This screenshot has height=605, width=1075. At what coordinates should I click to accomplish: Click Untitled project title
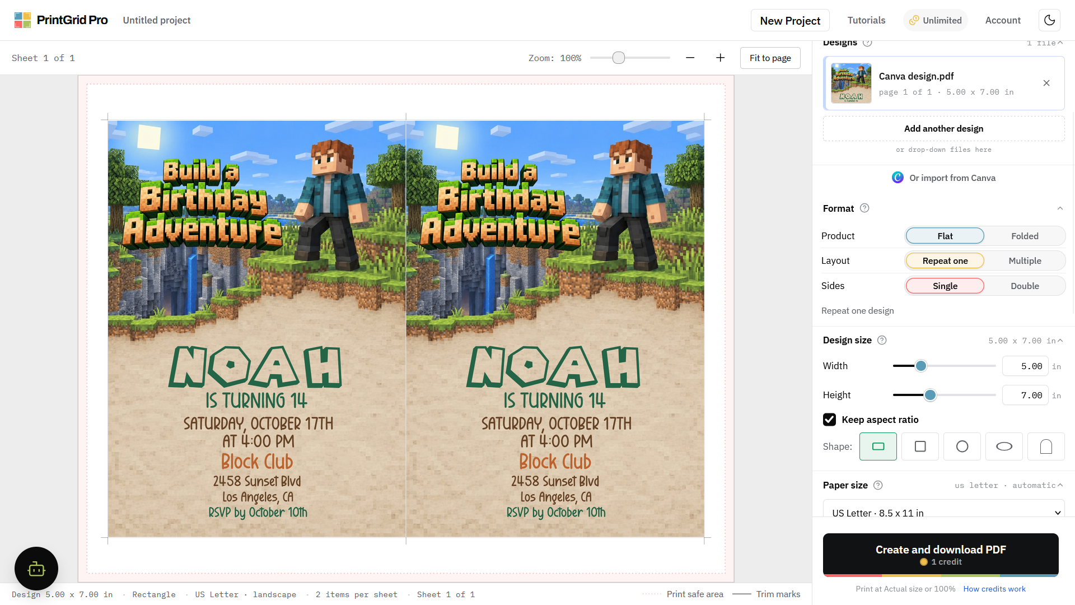(x=157, y=20)
